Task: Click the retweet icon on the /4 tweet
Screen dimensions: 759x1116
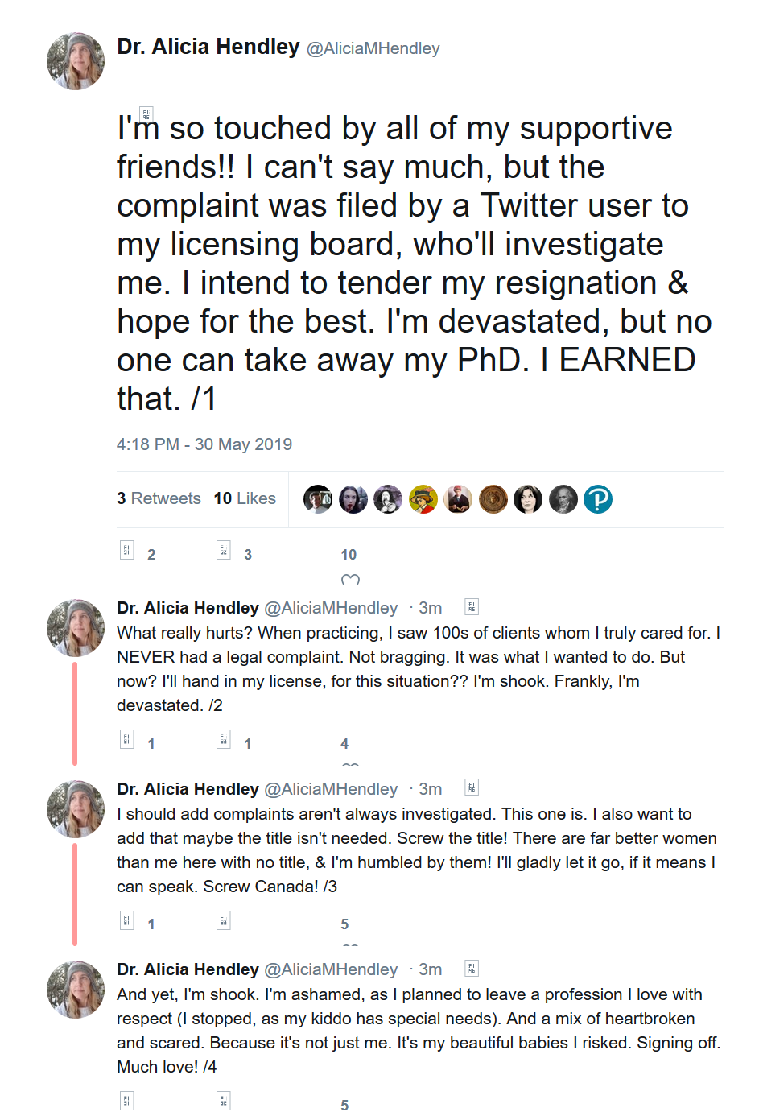Action: 224,1101
